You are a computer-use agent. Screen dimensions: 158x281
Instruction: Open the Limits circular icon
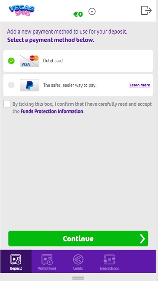click(78, 260)
